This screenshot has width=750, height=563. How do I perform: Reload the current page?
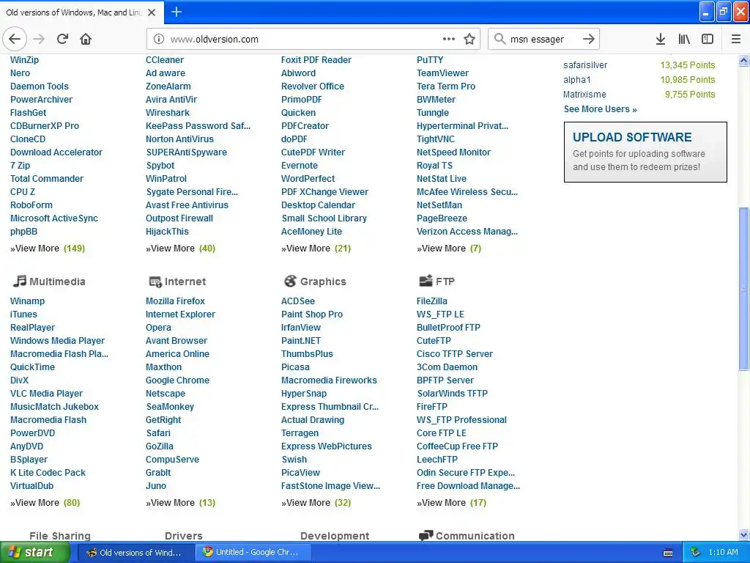point(63,39)
